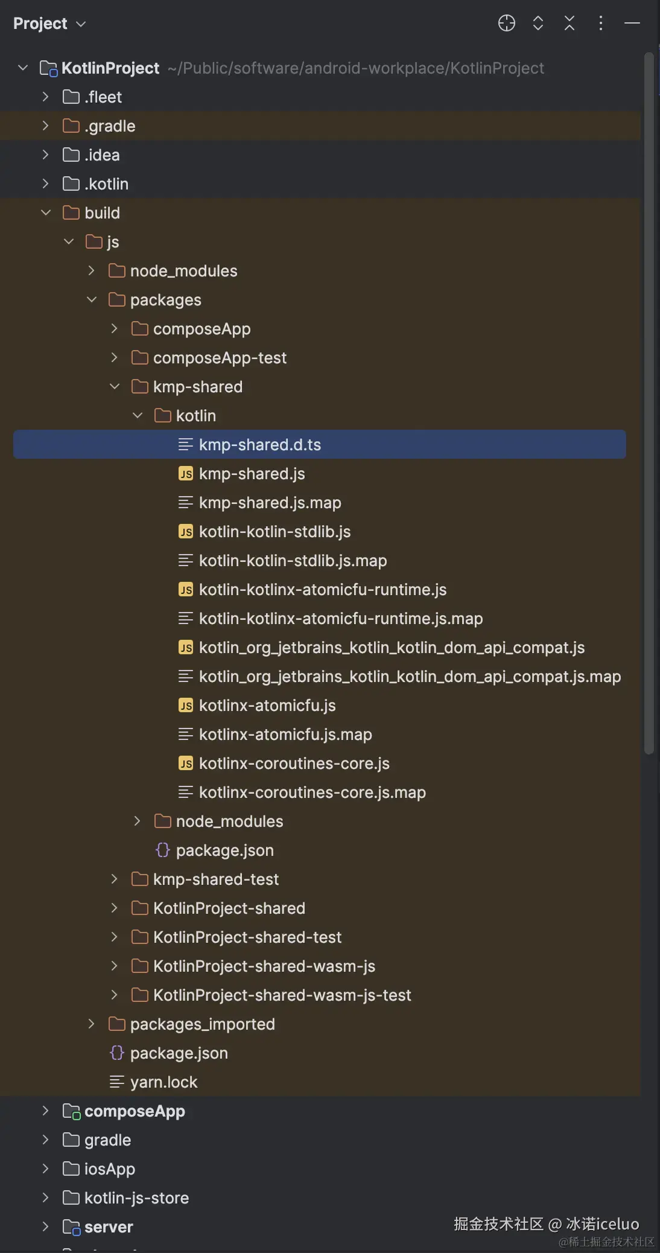Viewport: 660px width, 1253px height.
Task: Collapse the kmp-shared folder
Action: pyautogui.click(x=115, y=387)
